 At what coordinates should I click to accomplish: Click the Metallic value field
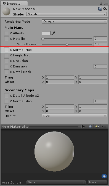(x=100, y=39)
